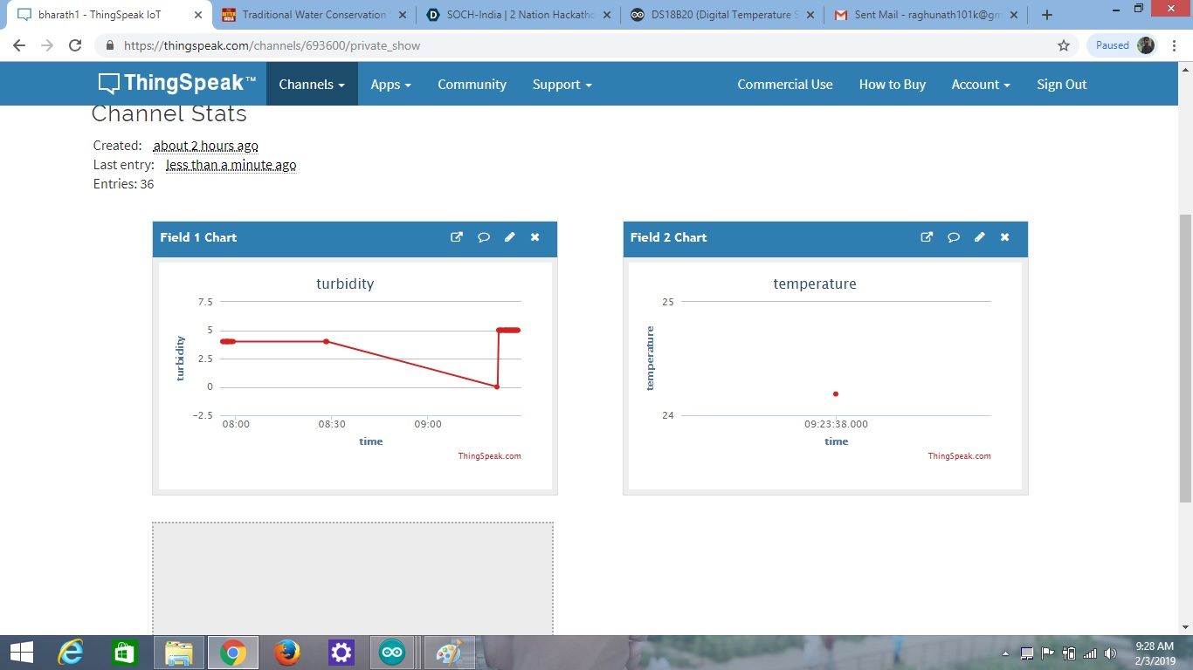Open comment icon on Field 1 Chart
The height and width of the screenshot is (670, 1193).
click(x=483, y=237)
